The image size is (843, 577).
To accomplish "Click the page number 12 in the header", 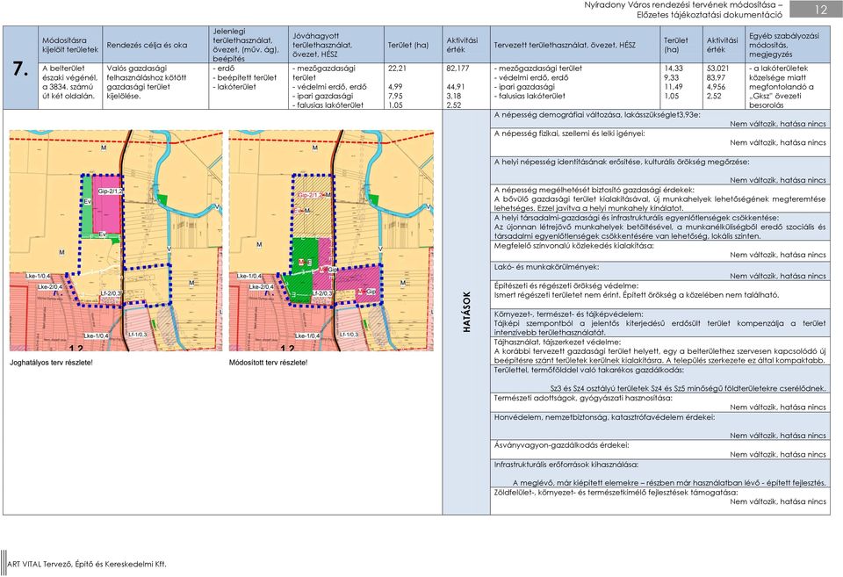I will coord(820,9).
